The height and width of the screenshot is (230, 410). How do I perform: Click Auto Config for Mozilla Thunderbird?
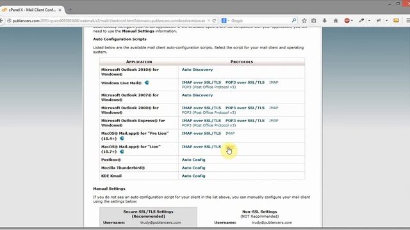(x=193, y=168)
